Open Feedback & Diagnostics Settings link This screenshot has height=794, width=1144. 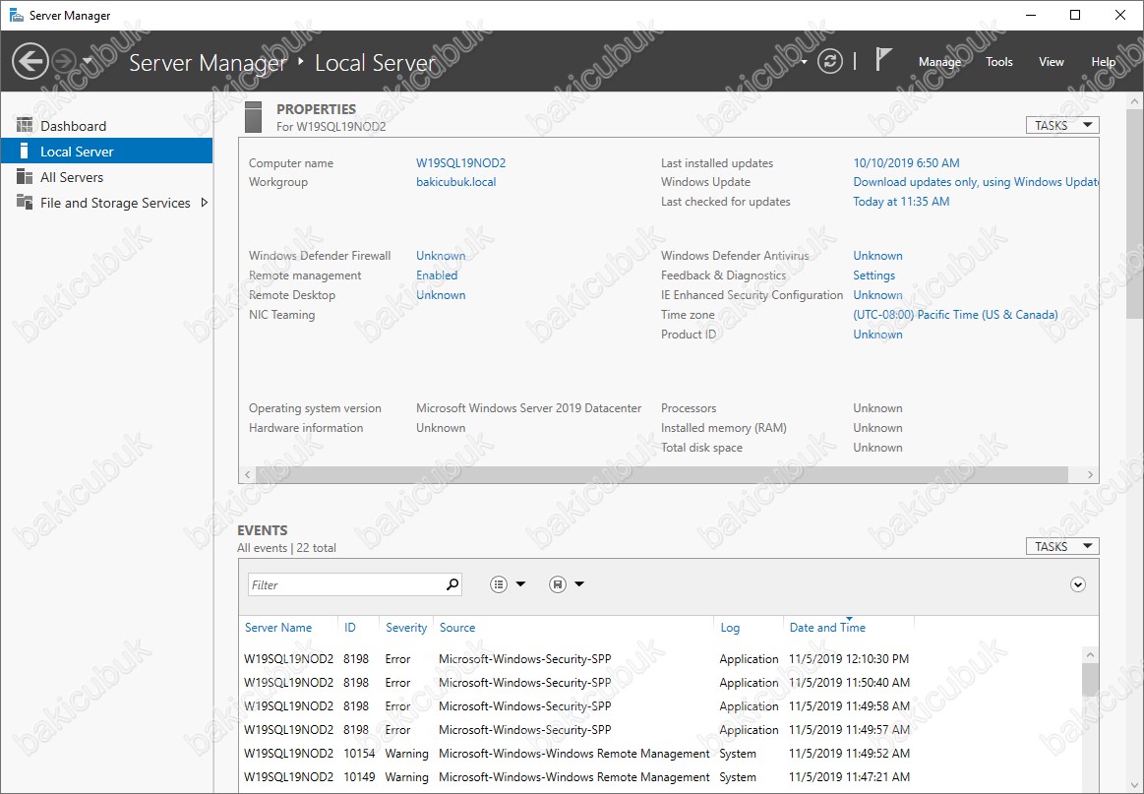click(x=874, y=275)
